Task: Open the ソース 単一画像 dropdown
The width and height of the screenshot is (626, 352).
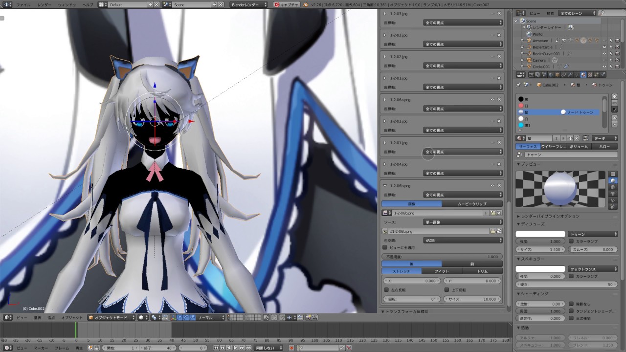Action: [463, 222]
